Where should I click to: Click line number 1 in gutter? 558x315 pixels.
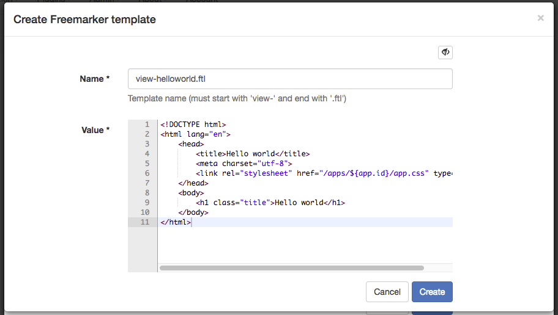tap(147, 125)
